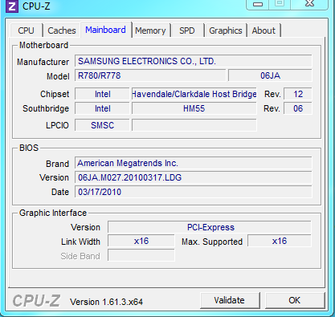
Task: Click the Intel chipset vendor field
Action: [102, 94]
